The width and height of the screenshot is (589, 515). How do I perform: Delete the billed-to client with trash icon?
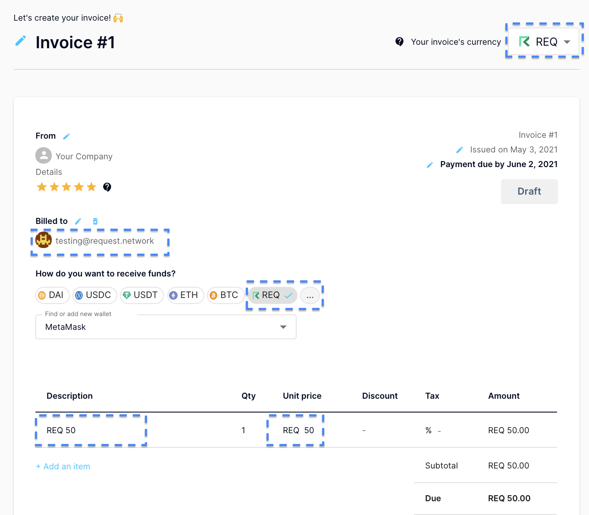[x=95, y=221]
